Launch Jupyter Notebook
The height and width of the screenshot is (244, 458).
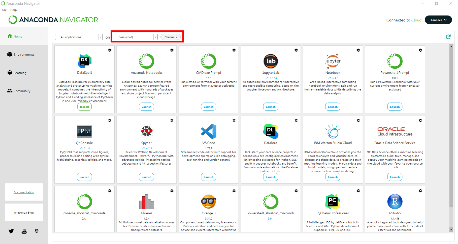coord(333,107)
